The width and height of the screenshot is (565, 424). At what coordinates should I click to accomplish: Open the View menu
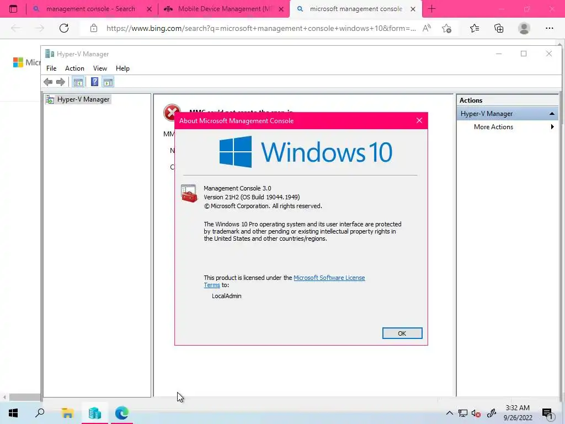click(100, 68)
